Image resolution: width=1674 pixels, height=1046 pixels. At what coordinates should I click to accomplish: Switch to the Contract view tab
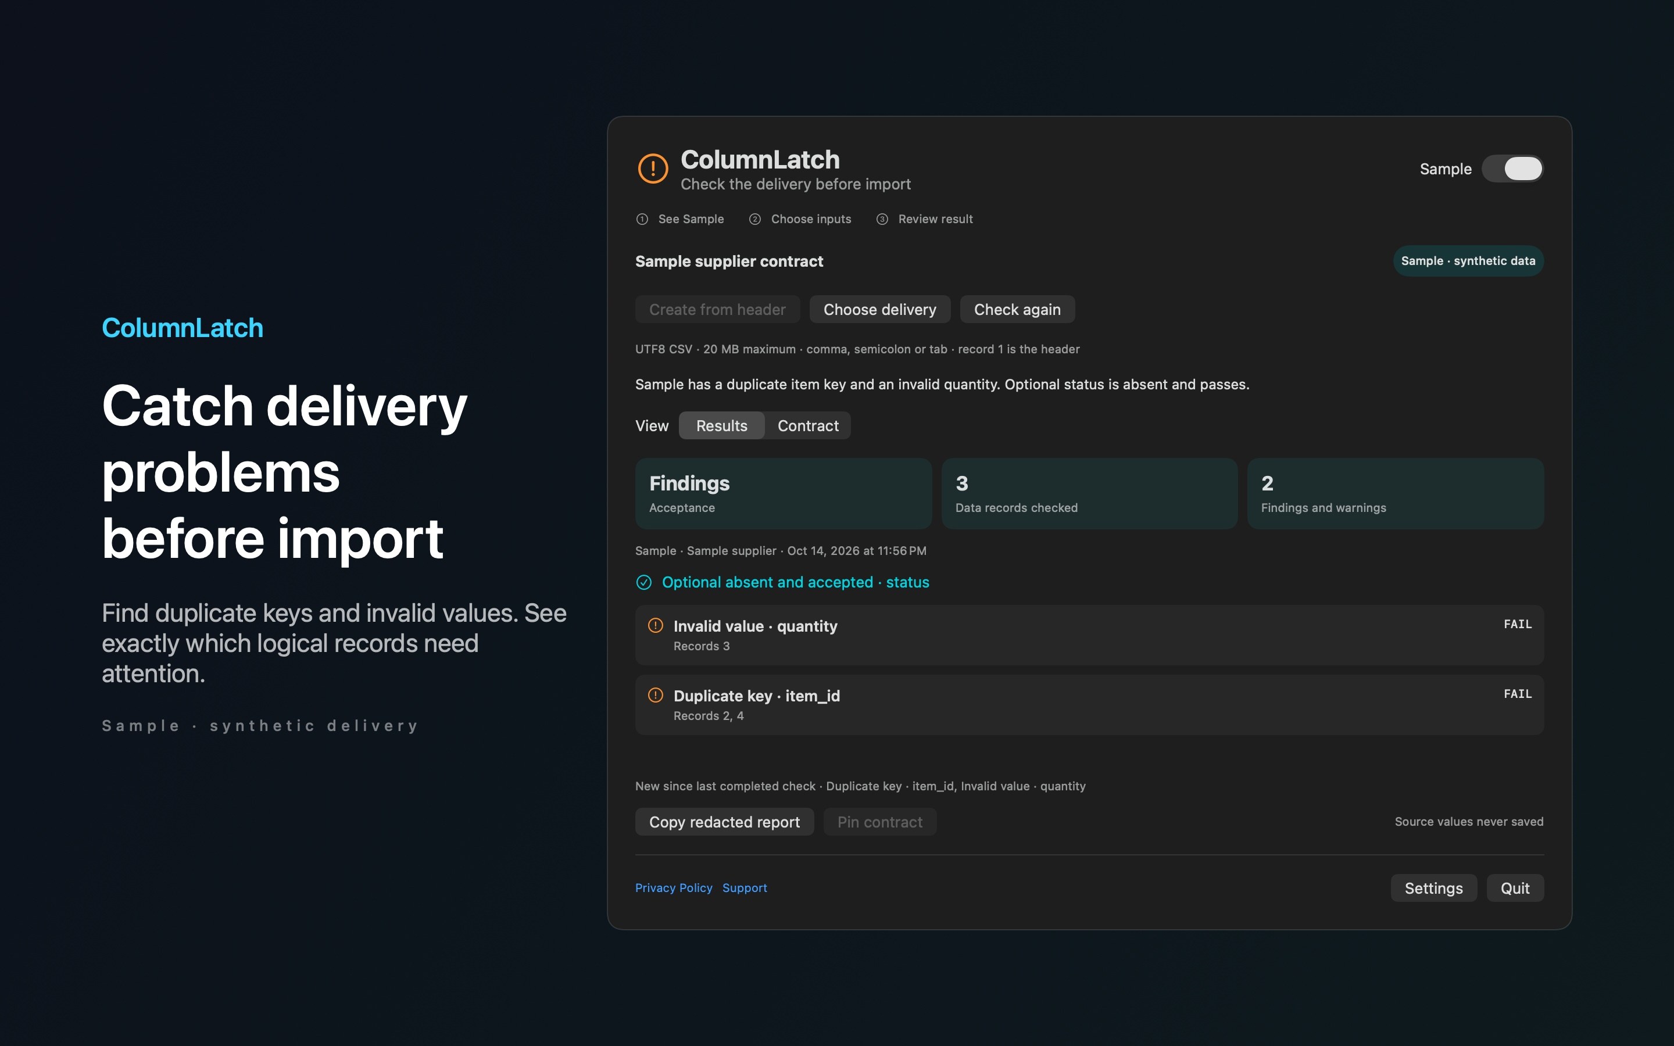coord(808,425)
